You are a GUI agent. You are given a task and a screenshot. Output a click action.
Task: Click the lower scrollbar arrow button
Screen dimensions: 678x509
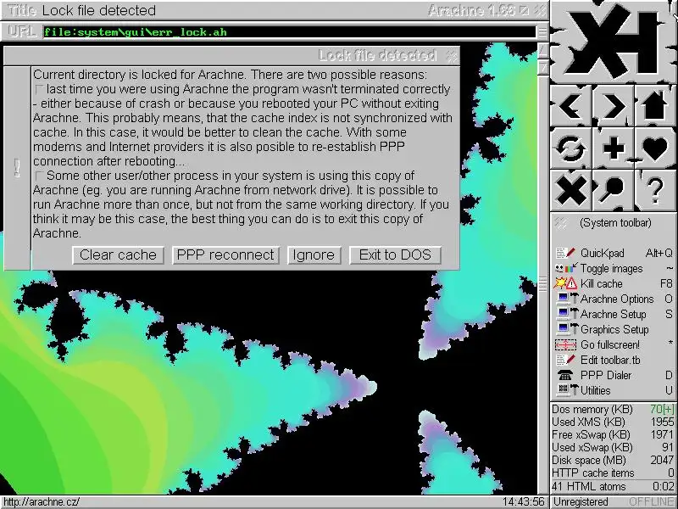pos(542,67)
